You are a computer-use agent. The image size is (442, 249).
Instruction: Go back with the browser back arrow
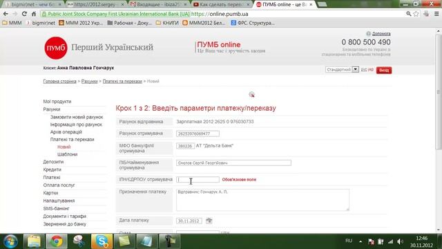6,14
